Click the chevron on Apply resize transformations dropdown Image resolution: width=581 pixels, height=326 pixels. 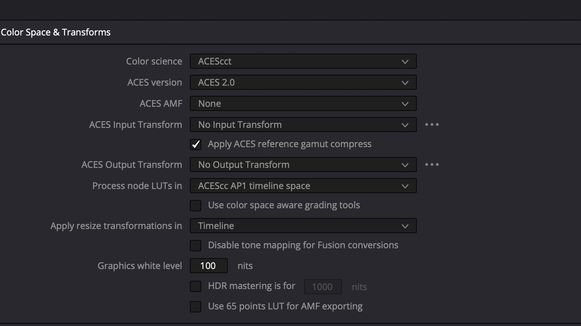click(405, 226)
